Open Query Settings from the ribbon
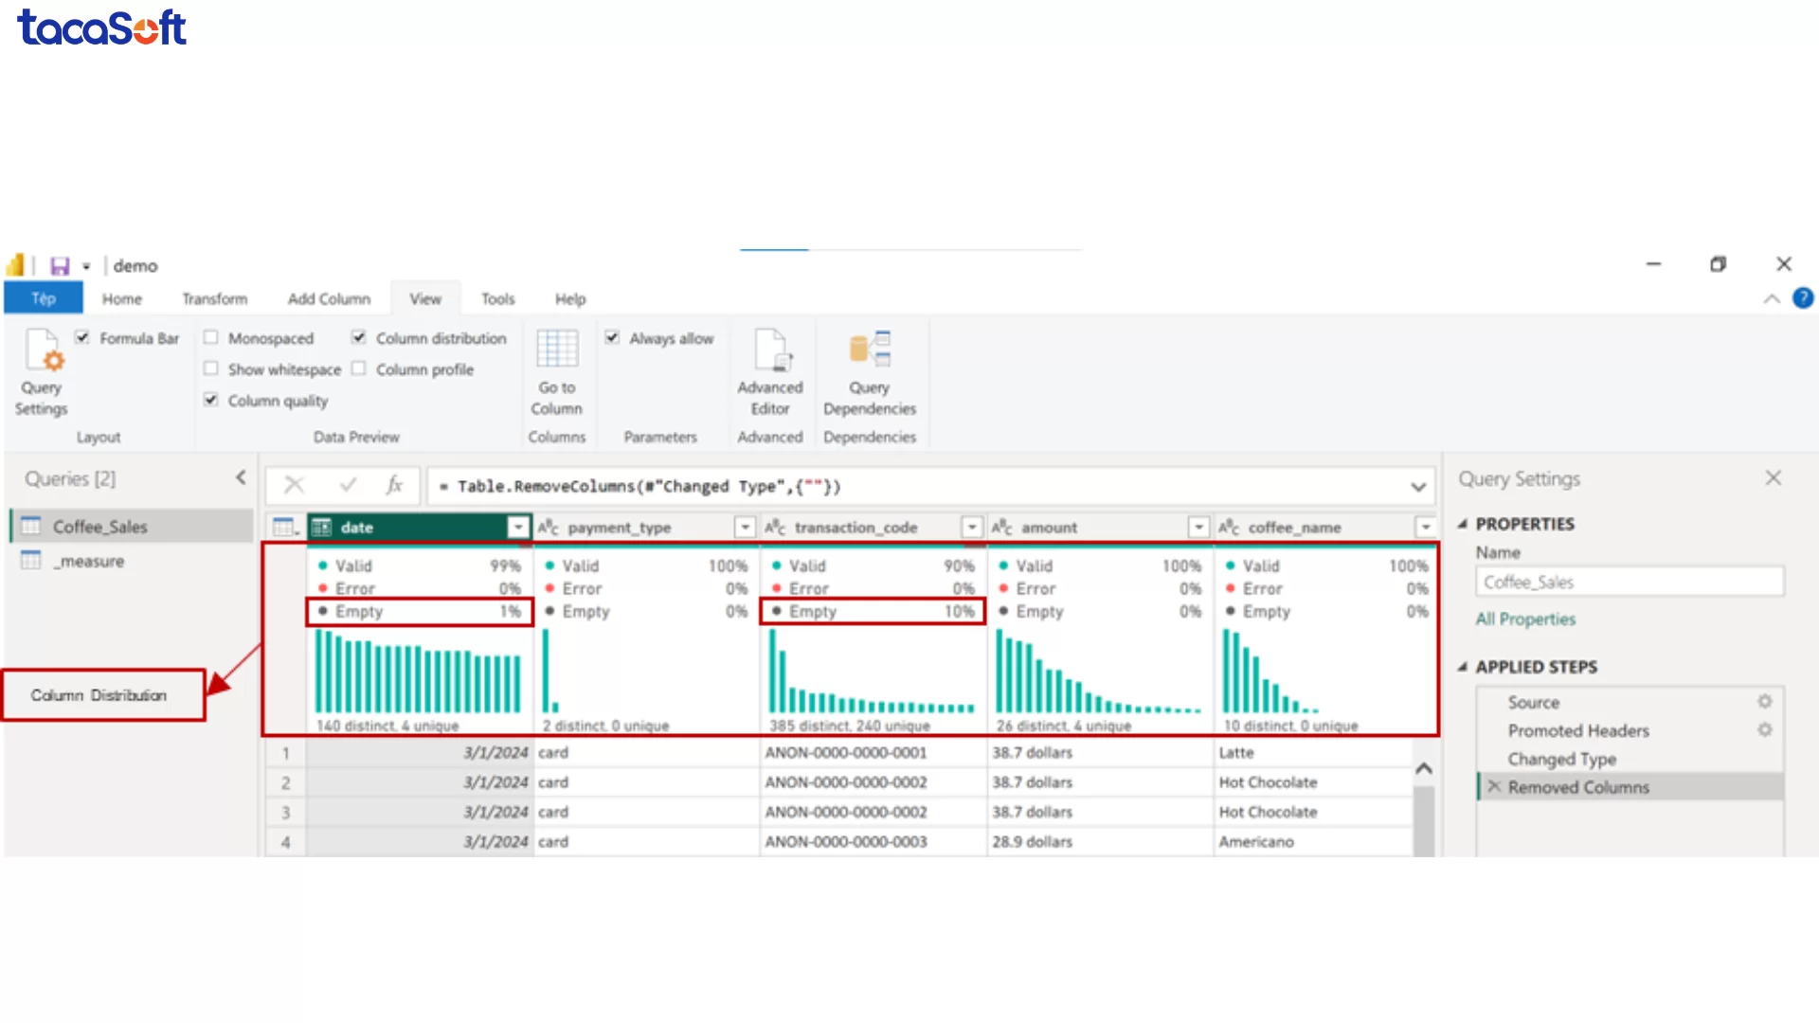The height and width of the screenshot is (1023, 1819). [42, 372]
